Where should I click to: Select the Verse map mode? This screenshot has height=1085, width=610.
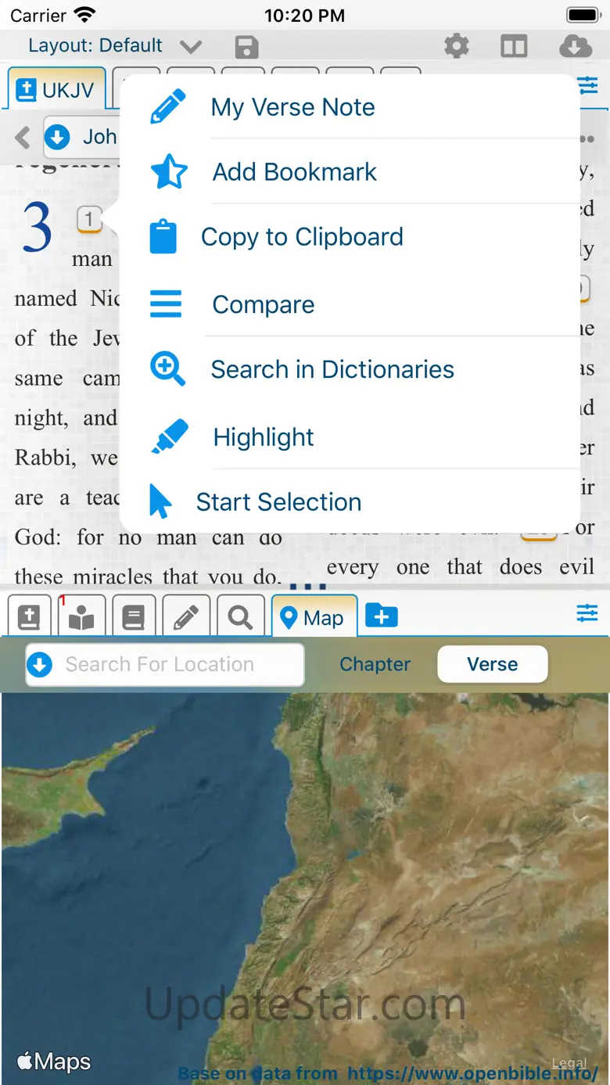coord(492,664)
